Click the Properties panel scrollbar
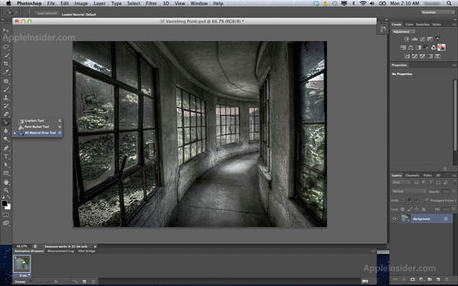The width and height of the screenshot is (458, 286). click(455, 114)
